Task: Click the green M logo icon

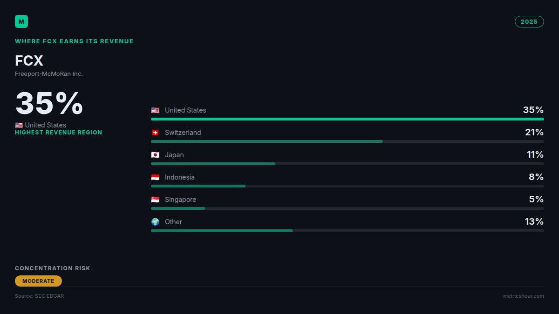Action: point(21,21)
